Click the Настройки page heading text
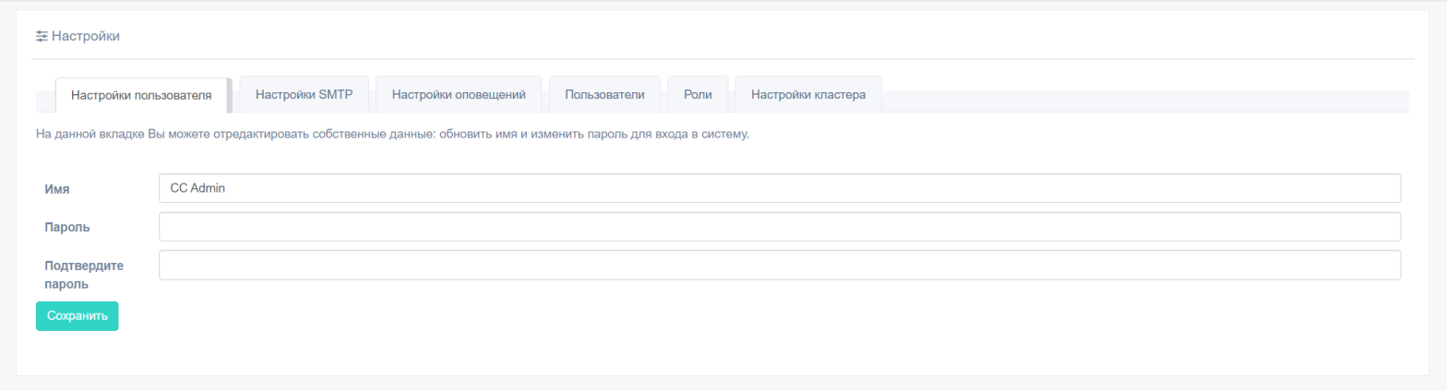 click(x=86, y=36)
